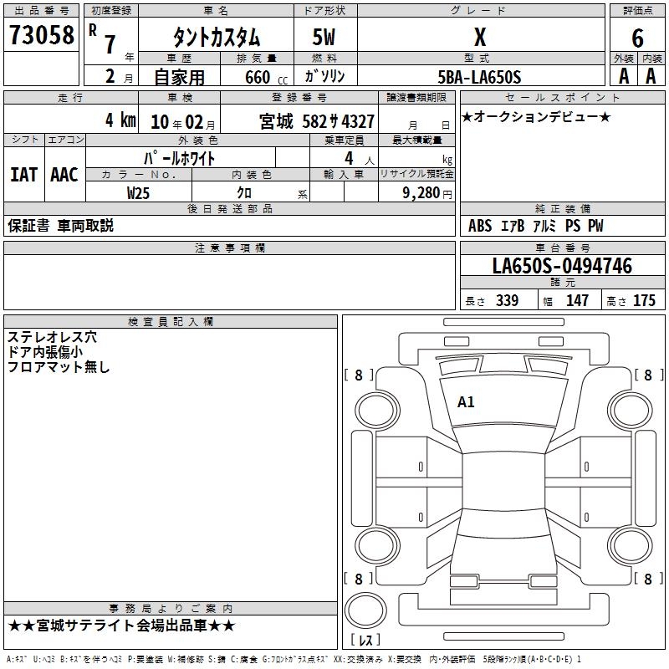Select air conditioner value AAC
The image size is (669, 669).
point(64,175)
